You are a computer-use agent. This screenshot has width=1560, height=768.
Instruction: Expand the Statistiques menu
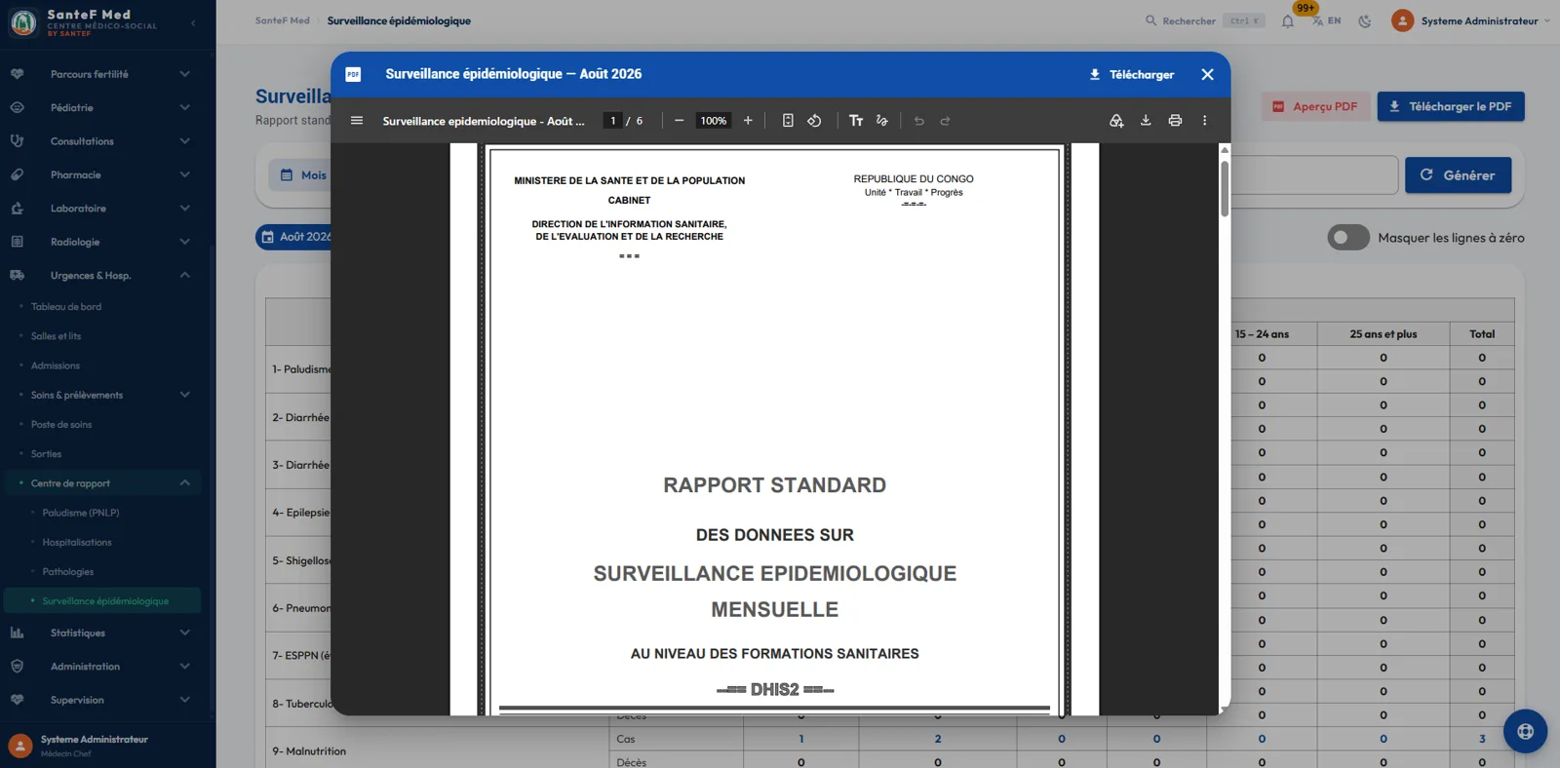click(101, 633)
